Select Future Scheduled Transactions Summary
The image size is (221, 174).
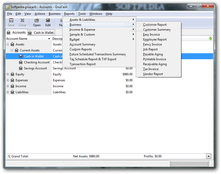99,54
